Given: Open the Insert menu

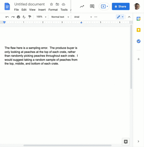Looking at the screenshot, I should [x=42, y=10].
